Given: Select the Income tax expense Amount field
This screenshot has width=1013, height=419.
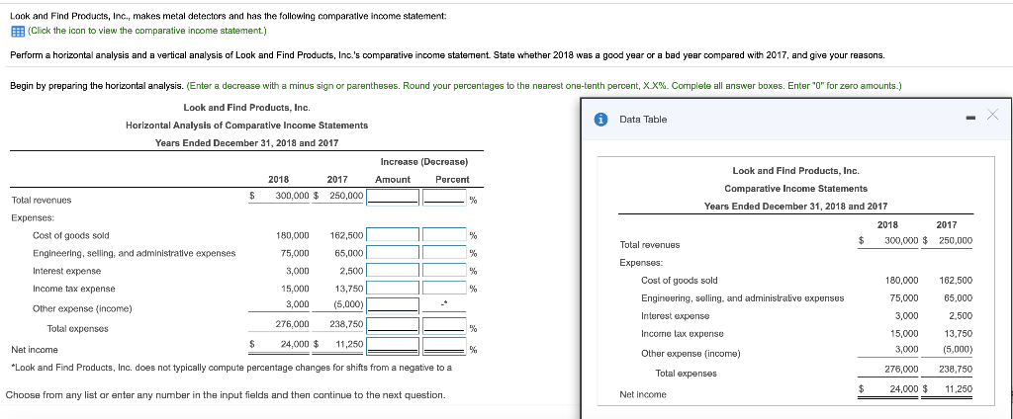Looking at the screenshot, I should click(x=393, y=289).
